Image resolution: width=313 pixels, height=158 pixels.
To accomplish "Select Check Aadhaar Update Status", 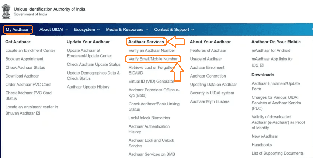I will point(94,64).
